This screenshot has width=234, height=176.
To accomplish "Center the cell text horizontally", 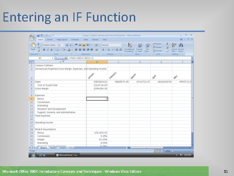I will click(x=80, y=50).
